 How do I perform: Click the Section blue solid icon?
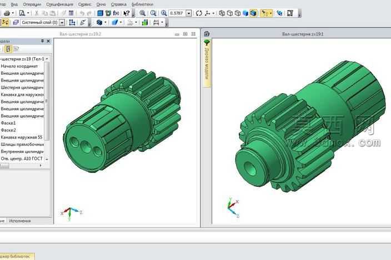tap(115, 23)
